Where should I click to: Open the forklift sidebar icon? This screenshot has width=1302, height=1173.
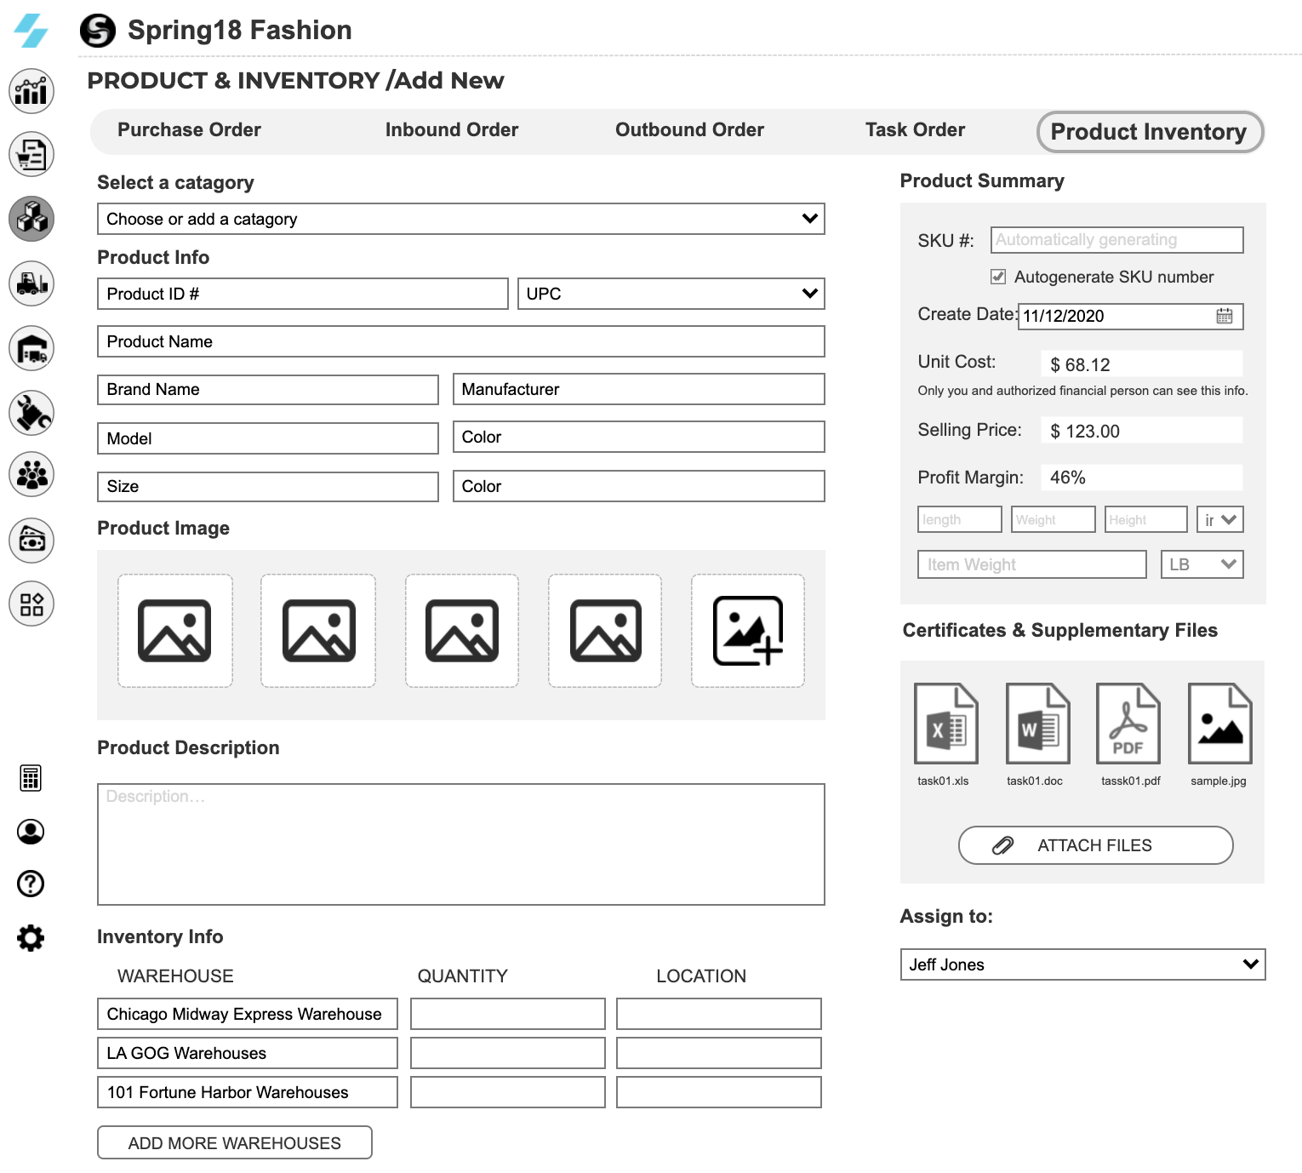click(x=31, y=283)
